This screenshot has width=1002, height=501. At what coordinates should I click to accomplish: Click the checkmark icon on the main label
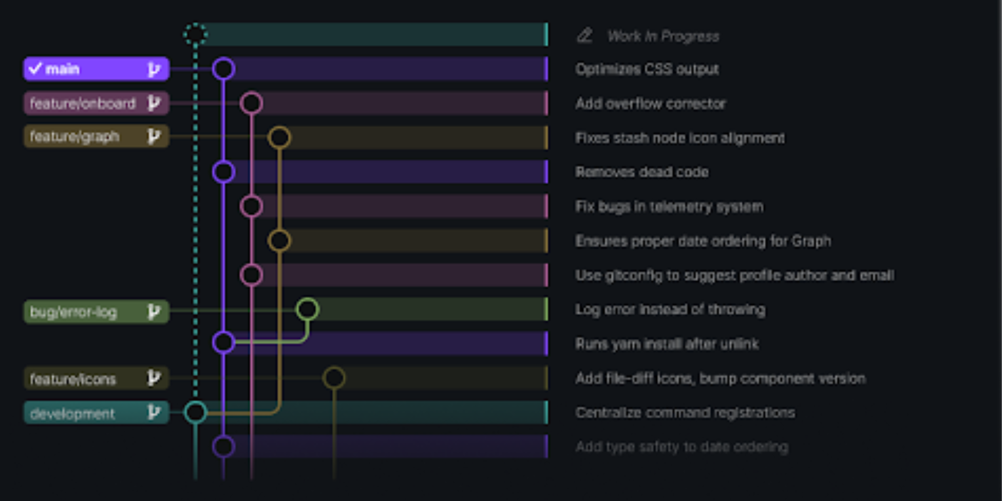(36, 69)
